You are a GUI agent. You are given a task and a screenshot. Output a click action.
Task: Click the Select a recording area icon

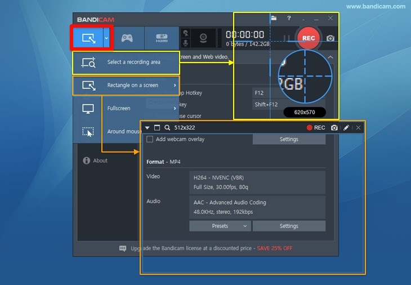[88, 63]
